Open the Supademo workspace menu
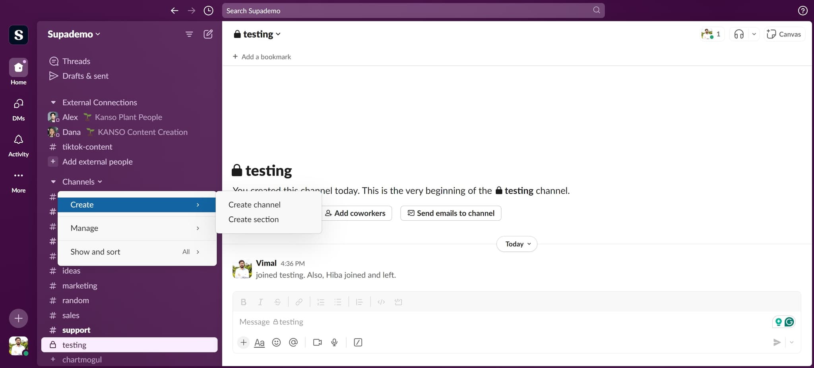The width and height of the screenshot is (814, 368). (x=74, y=34)
